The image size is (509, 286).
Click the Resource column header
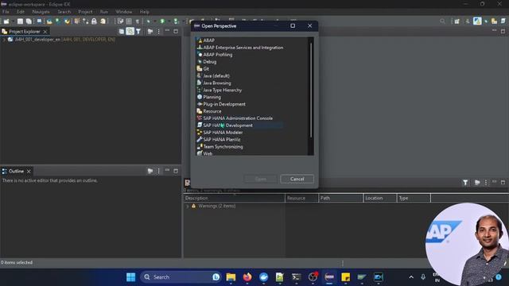pyautogui.click(x=301, y=198)
